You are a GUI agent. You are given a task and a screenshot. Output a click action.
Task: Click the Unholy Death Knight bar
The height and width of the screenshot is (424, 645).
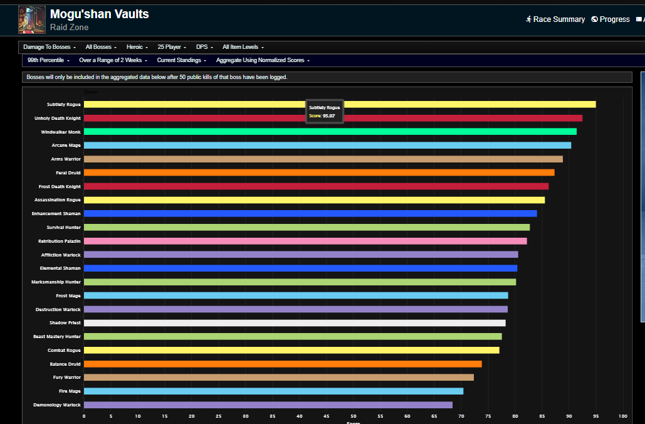pyautogui.click(x=333, y=118)
